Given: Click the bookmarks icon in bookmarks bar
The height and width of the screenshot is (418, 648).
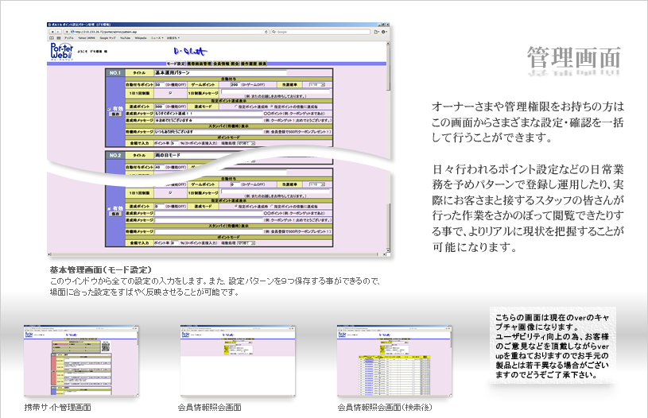Looking at the screenshot, I should point(52,38).
